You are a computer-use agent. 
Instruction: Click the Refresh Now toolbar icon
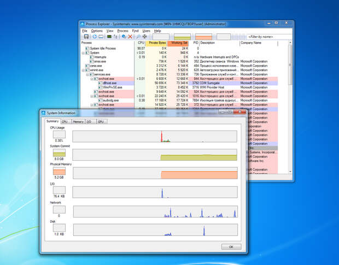click(95, 37)
